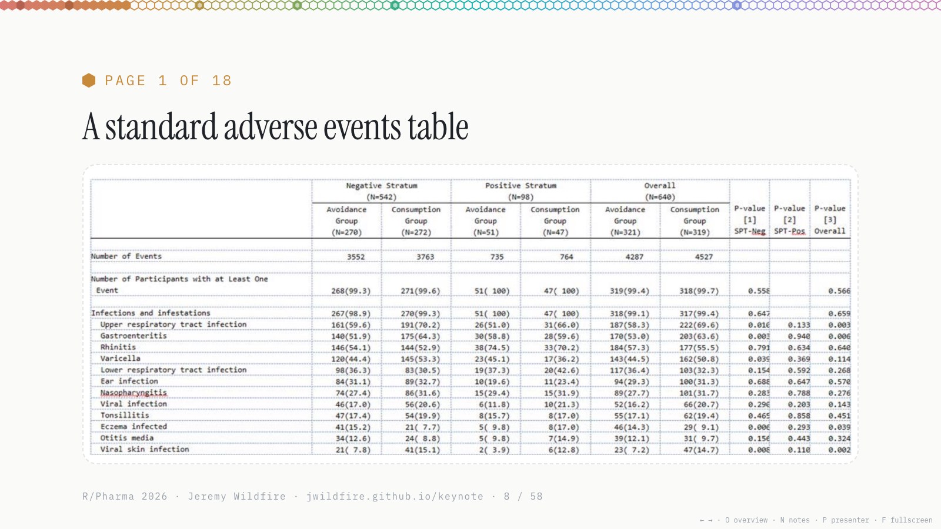Image resolution: width=941 pixels, height=529 pixels.
Task: Click the 'N notes' shortcut hint
Action: (795, 520)
